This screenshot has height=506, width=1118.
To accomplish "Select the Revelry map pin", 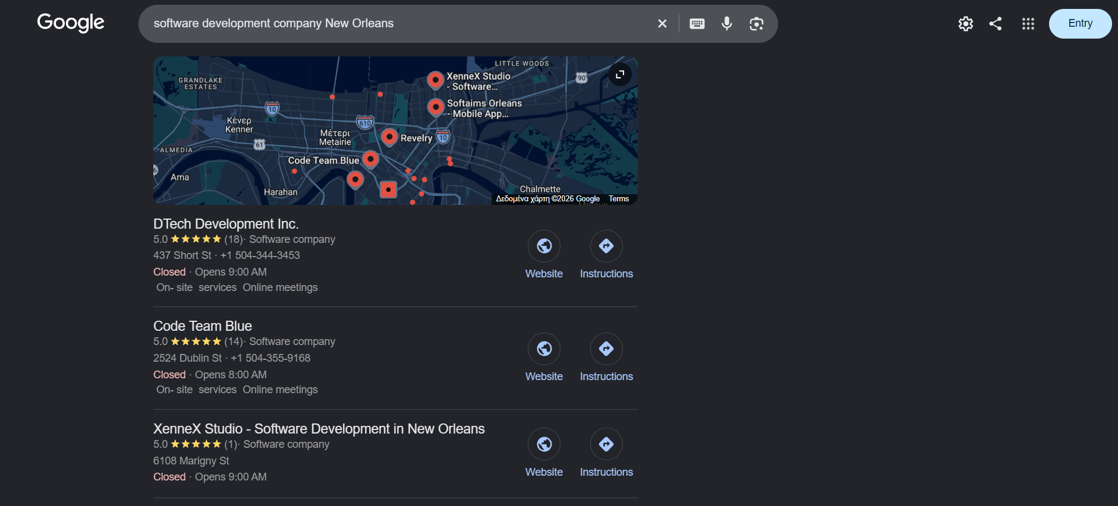I will 389,137.
